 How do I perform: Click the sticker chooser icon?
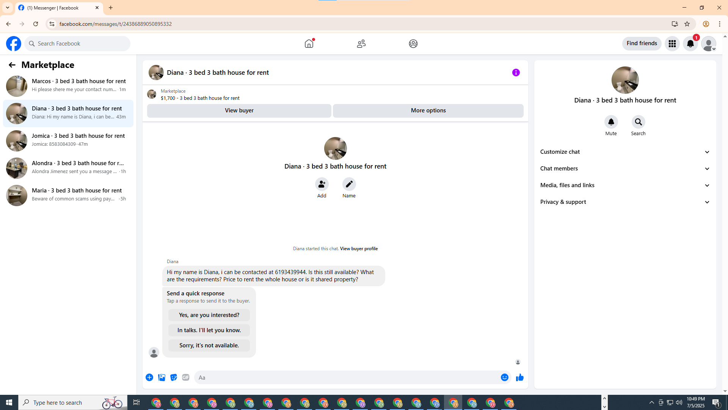pyautogui.click(x=174, y=377)
